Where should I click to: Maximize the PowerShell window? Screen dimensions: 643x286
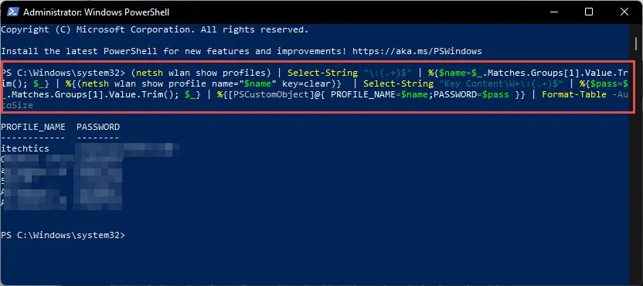click(588, 12)
